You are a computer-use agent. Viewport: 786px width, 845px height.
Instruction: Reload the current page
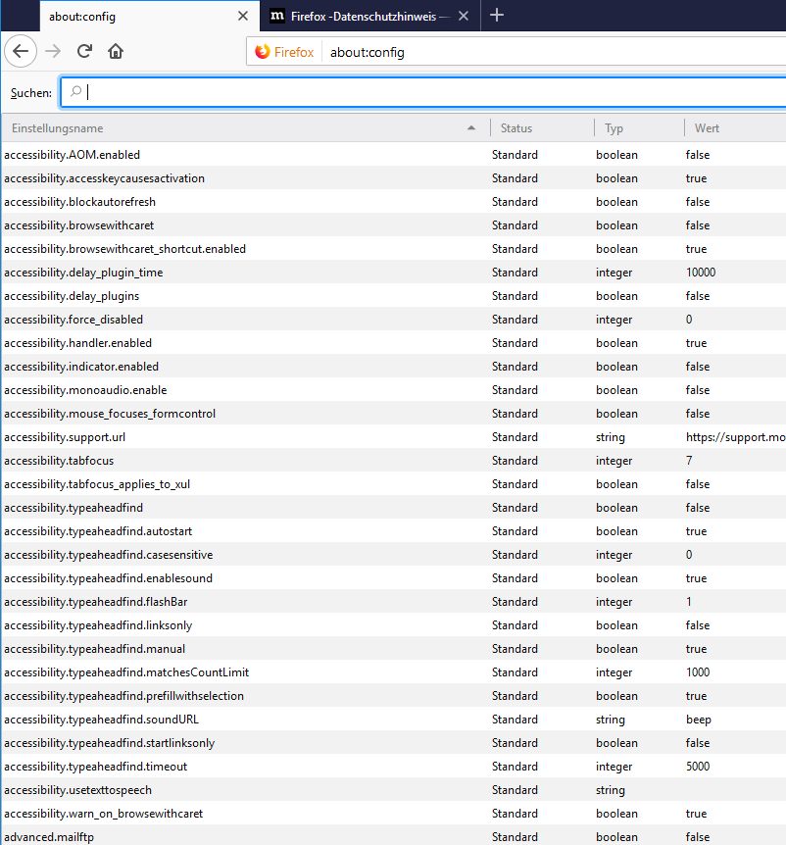click(84, 52)
